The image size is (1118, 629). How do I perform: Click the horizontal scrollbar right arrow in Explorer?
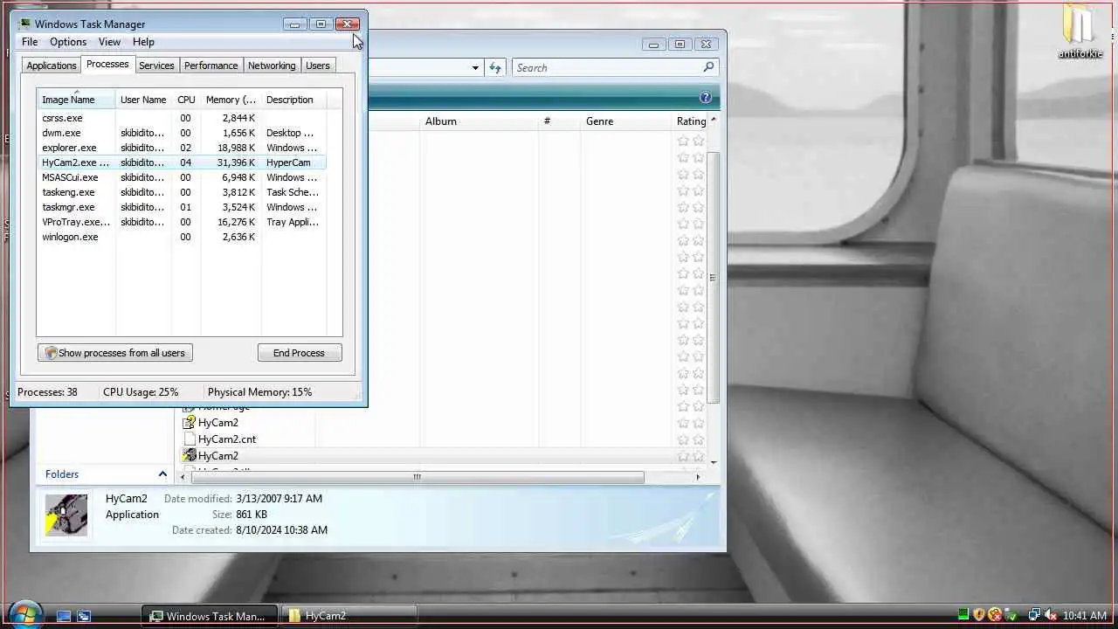[698, 477]
